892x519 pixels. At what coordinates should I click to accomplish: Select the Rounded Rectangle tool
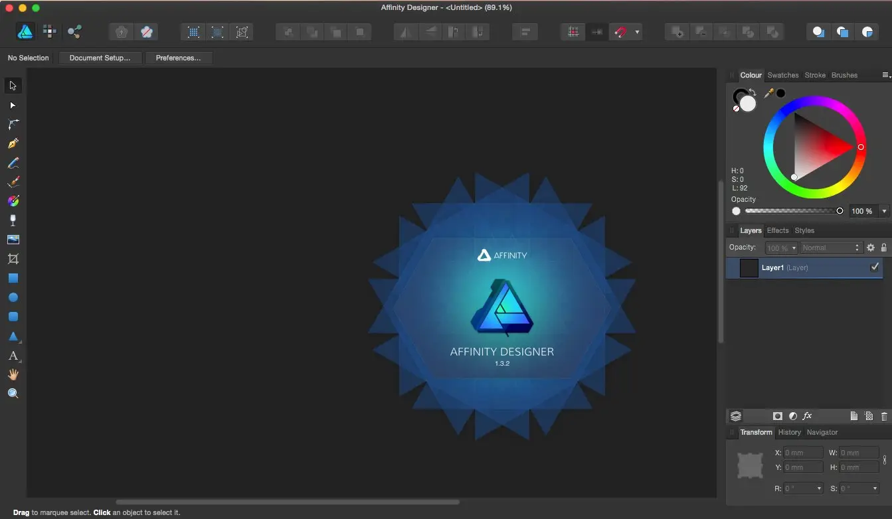(x=13, y=317)
